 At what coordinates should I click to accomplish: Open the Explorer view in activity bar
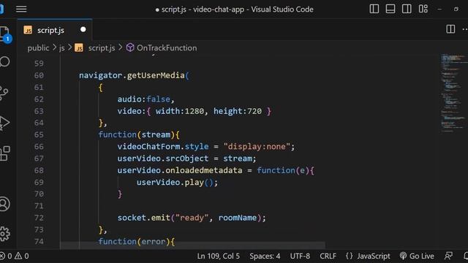pyautogui.click(x=5, y=34)
